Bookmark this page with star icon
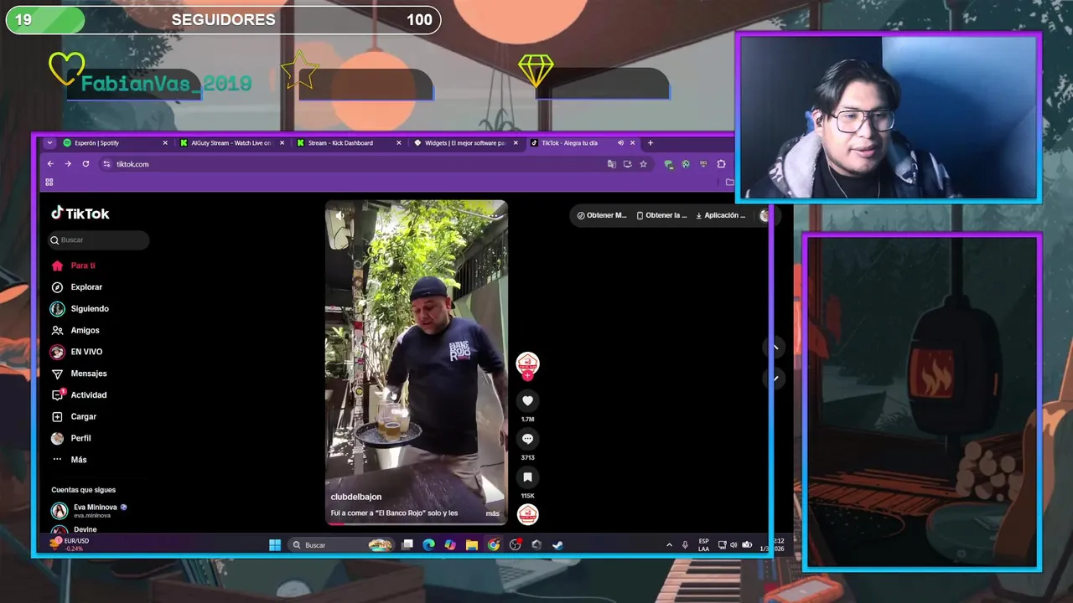 click(643, 164)
